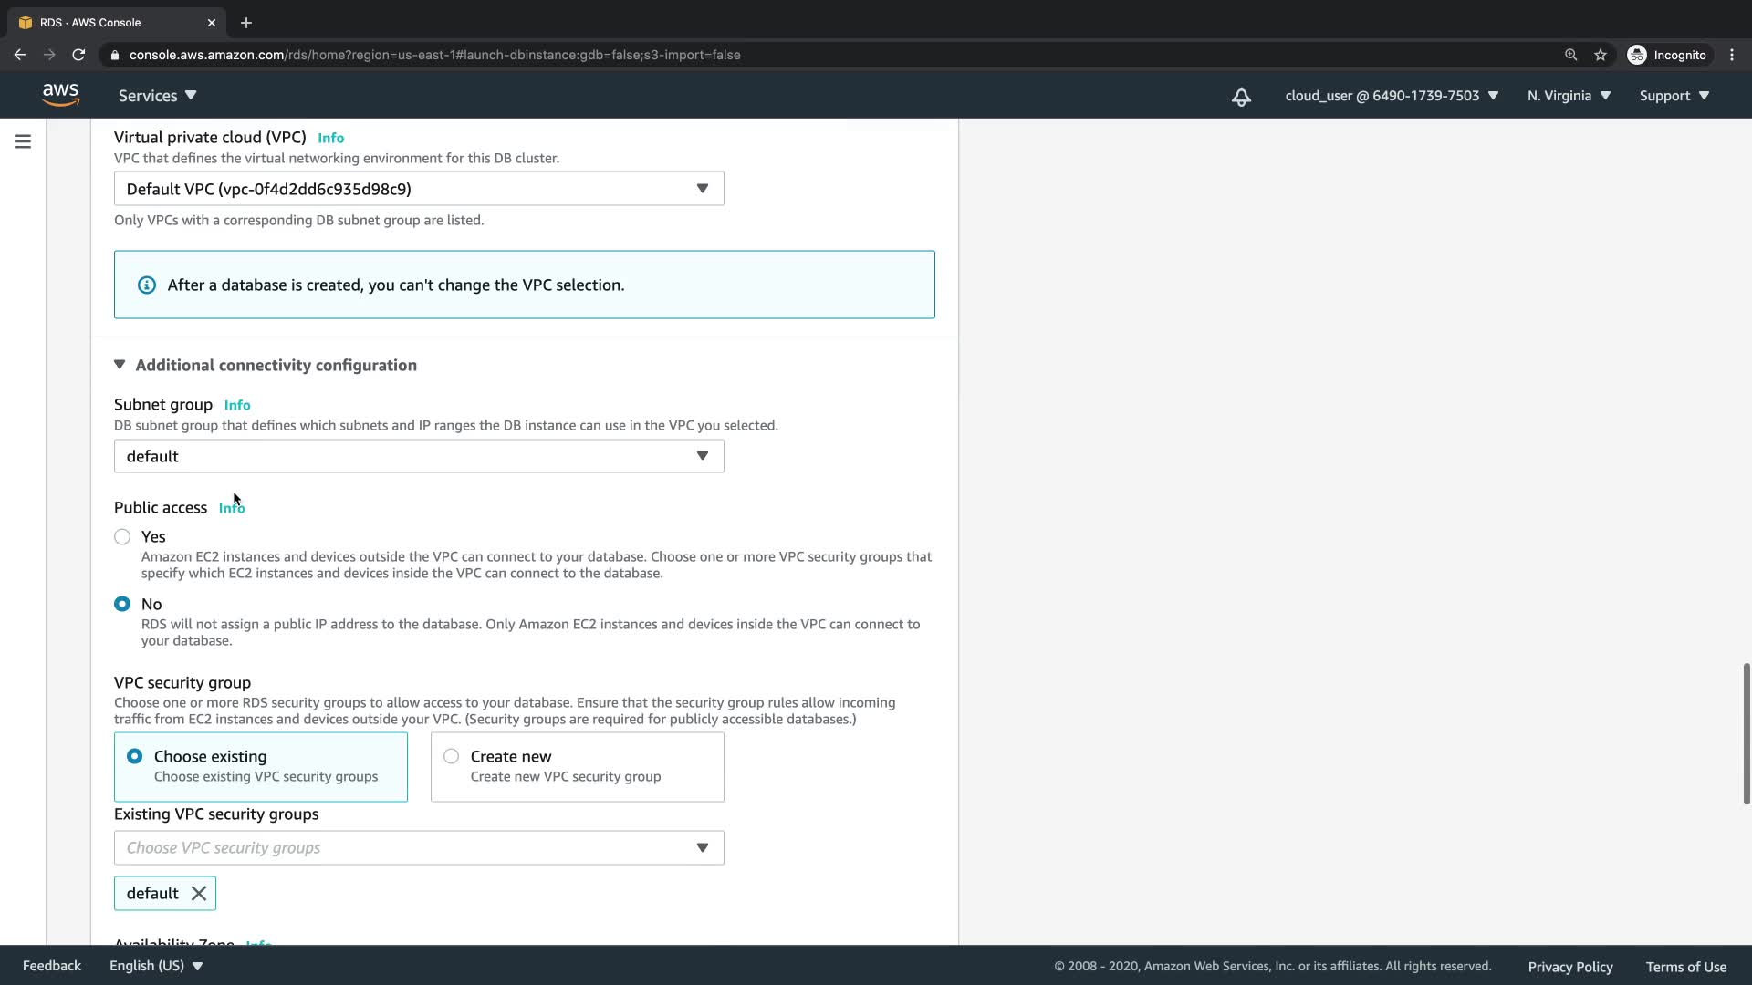Image resolution: width=1752 pixels, height=985 pixels.
Task: Open the Support menu
Action: pyautogui.click(x=1674, y=96)
